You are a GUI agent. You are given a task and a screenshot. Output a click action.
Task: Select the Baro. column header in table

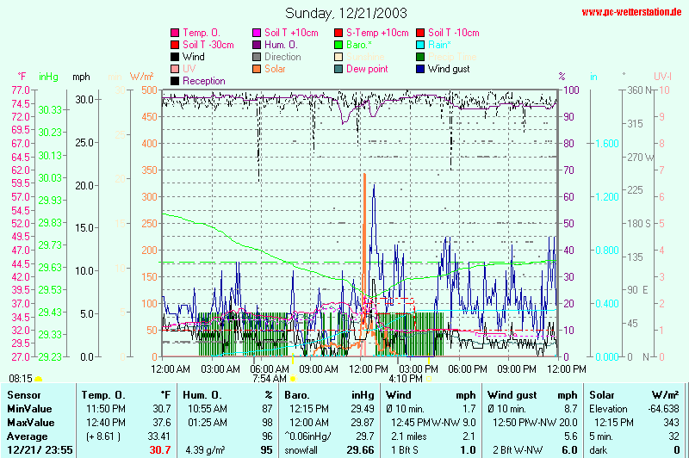[296, 394]
